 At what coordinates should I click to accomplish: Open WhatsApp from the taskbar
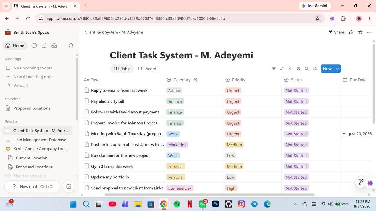pyautogui.click(x=202, y=204)
